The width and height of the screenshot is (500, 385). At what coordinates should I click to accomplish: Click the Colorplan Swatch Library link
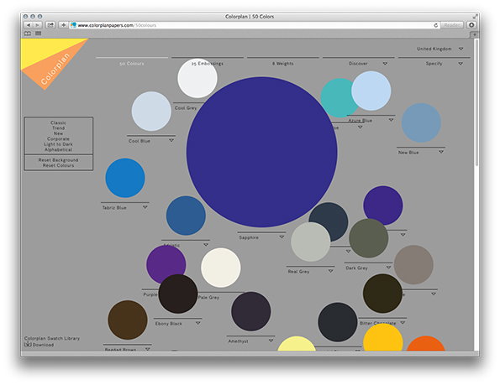(52, 338)
